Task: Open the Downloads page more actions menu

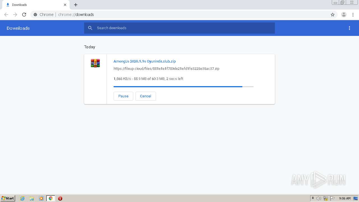Action: point(349,28)
